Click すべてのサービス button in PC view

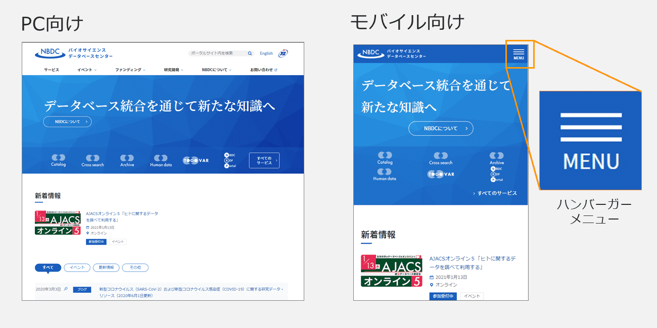264,160
